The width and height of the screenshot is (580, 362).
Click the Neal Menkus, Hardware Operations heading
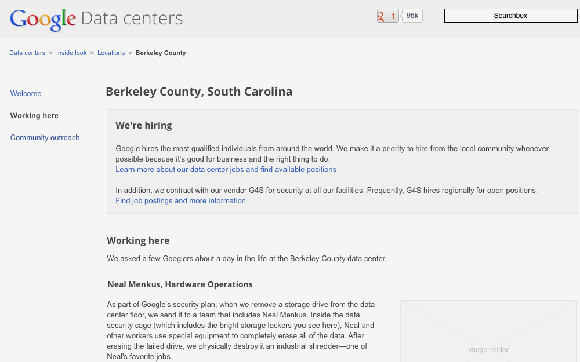180,284
